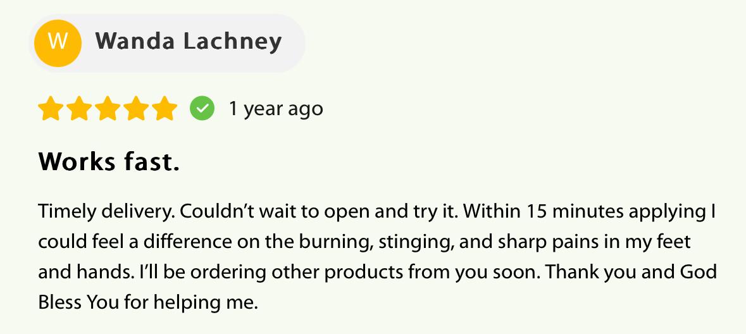Screen dimensions: 746x334
Task: Click the fourth rating star
Action: (x=136, y=108)
